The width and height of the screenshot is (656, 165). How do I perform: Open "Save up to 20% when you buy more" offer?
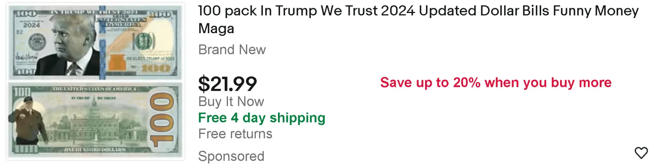495,83
